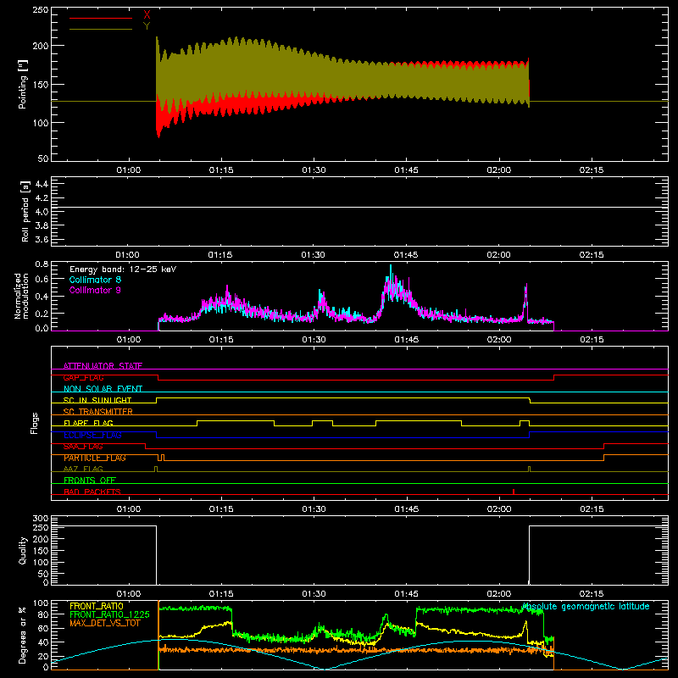The image size is (678, 678).
Task: Click the 200 tick on Pointing axis
Action: pos(41,46)
